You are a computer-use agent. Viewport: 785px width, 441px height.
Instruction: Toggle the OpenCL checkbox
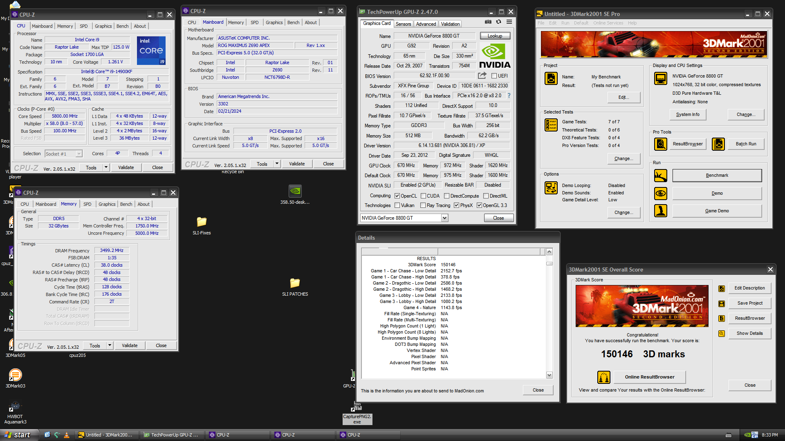[397, 196]
